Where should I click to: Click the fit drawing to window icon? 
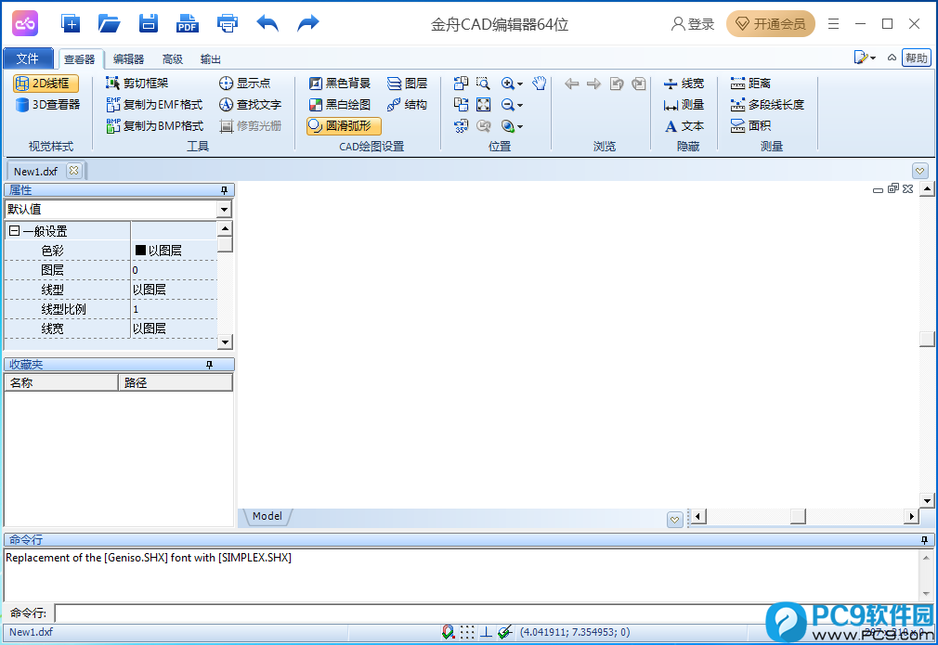[483, 105]
